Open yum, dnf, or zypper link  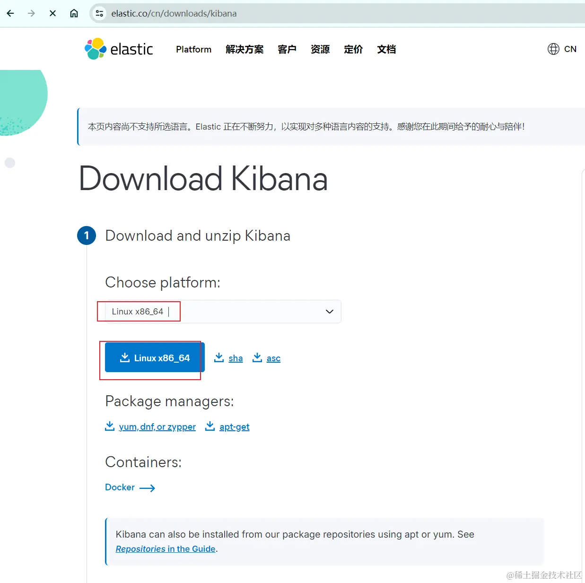tap(157, 427)
